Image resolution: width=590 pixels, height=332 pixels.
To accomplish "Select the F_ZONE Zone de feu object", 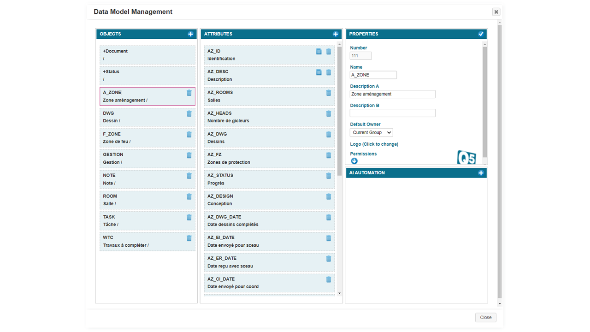I will click(x=147, y=138).
